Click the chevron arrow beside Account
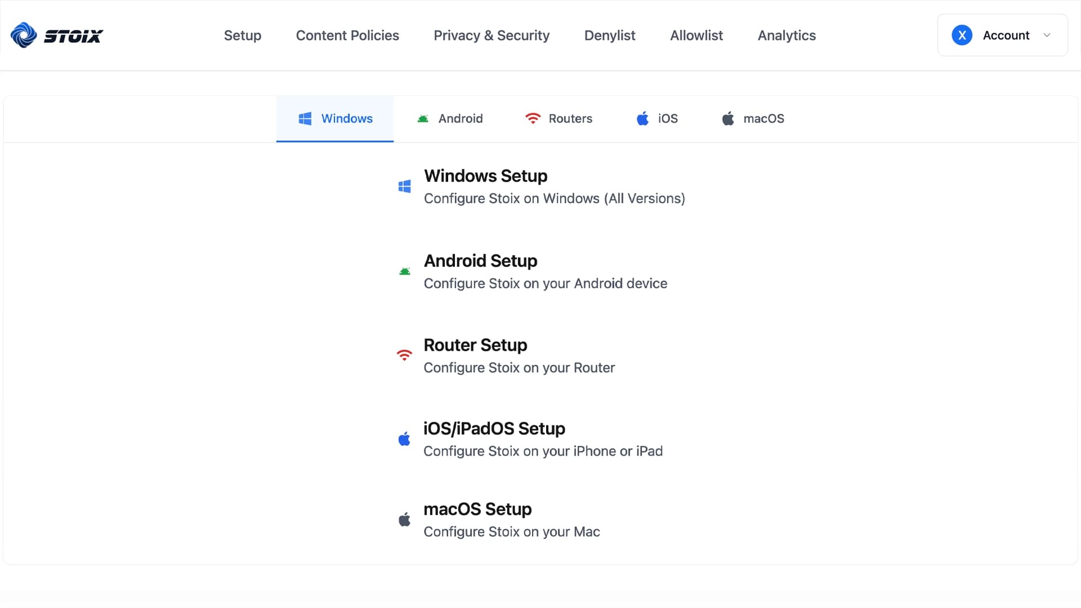Image resolution: width=1081 pixels, height=608 pixels. pos(1048,35)
